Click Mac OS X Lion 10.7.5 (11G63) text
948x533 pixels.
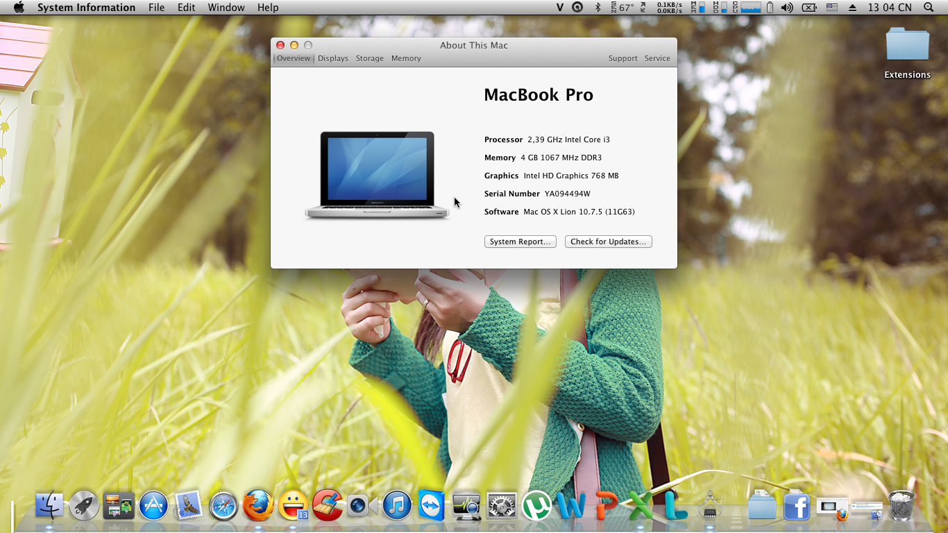pos(579,212)
